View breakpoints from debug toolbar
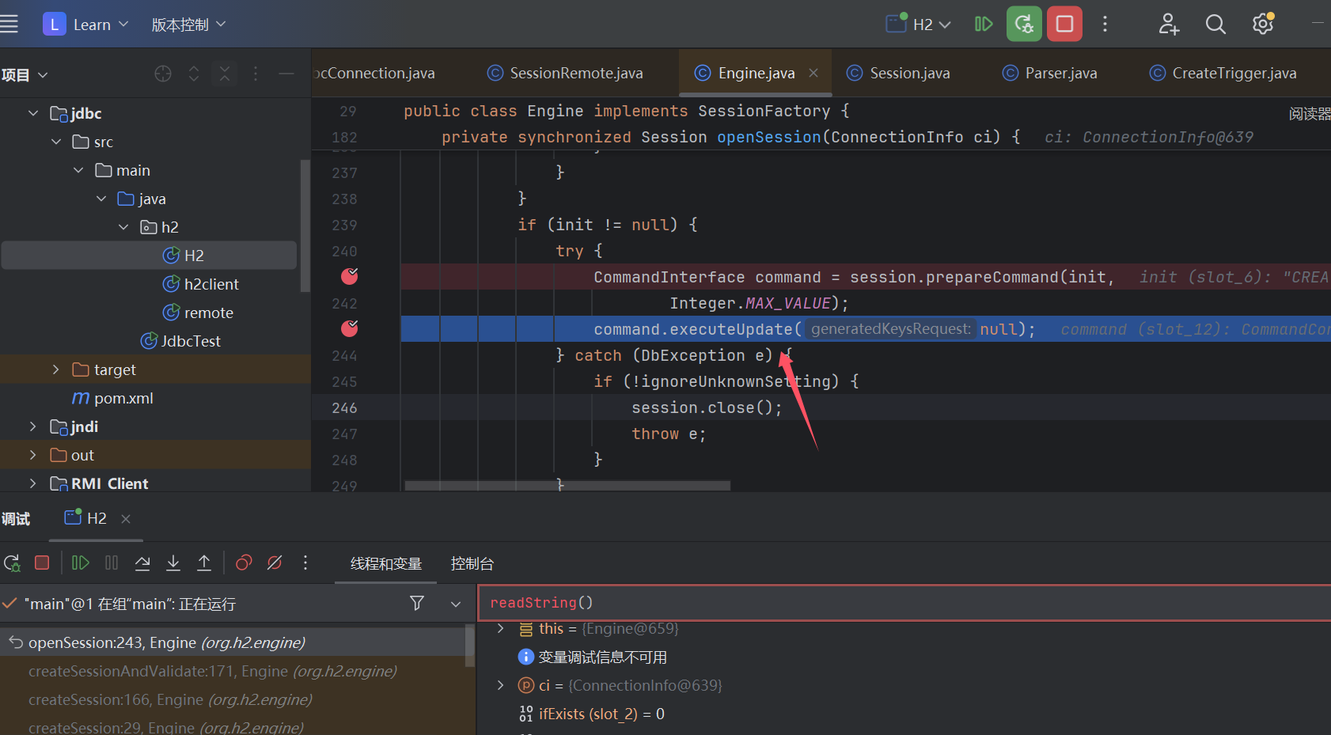 pos(244,563)
